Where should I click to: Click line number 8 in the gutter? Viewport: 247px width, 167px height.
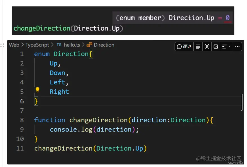(x=22, y=120)
